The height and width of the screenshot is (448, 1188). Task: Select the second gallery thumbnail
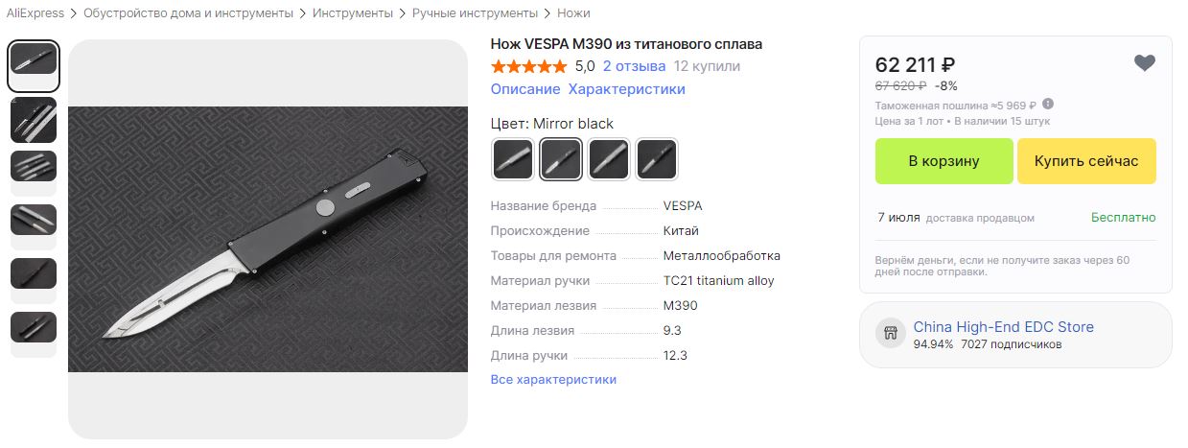click(x=34, y=120)
